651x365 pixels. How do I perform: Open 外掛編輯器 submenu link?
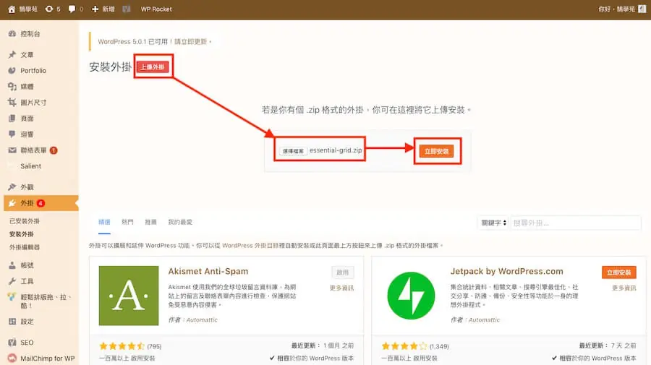[x=25, y=248]
